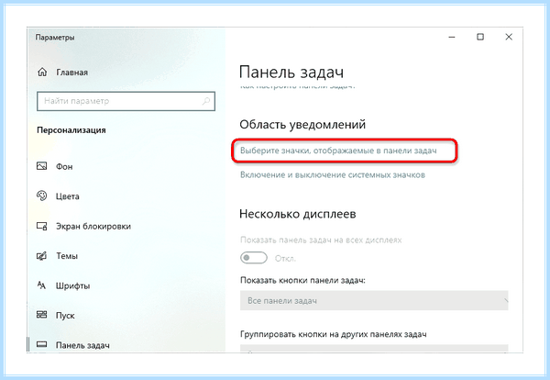The image size is (550, 380).
Task: Open Включение и выключение системных значков link
Action: pyautogui.click(x=333, y=175)
